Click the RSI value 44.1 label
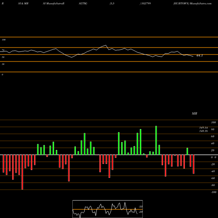 click(200, 56)
